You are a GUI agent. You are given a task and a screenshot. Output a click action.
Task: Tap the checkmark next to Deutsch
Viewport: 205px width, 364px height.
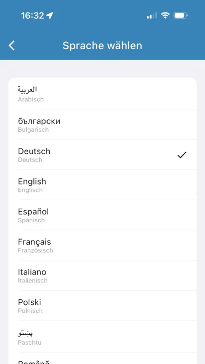(182, 155)
